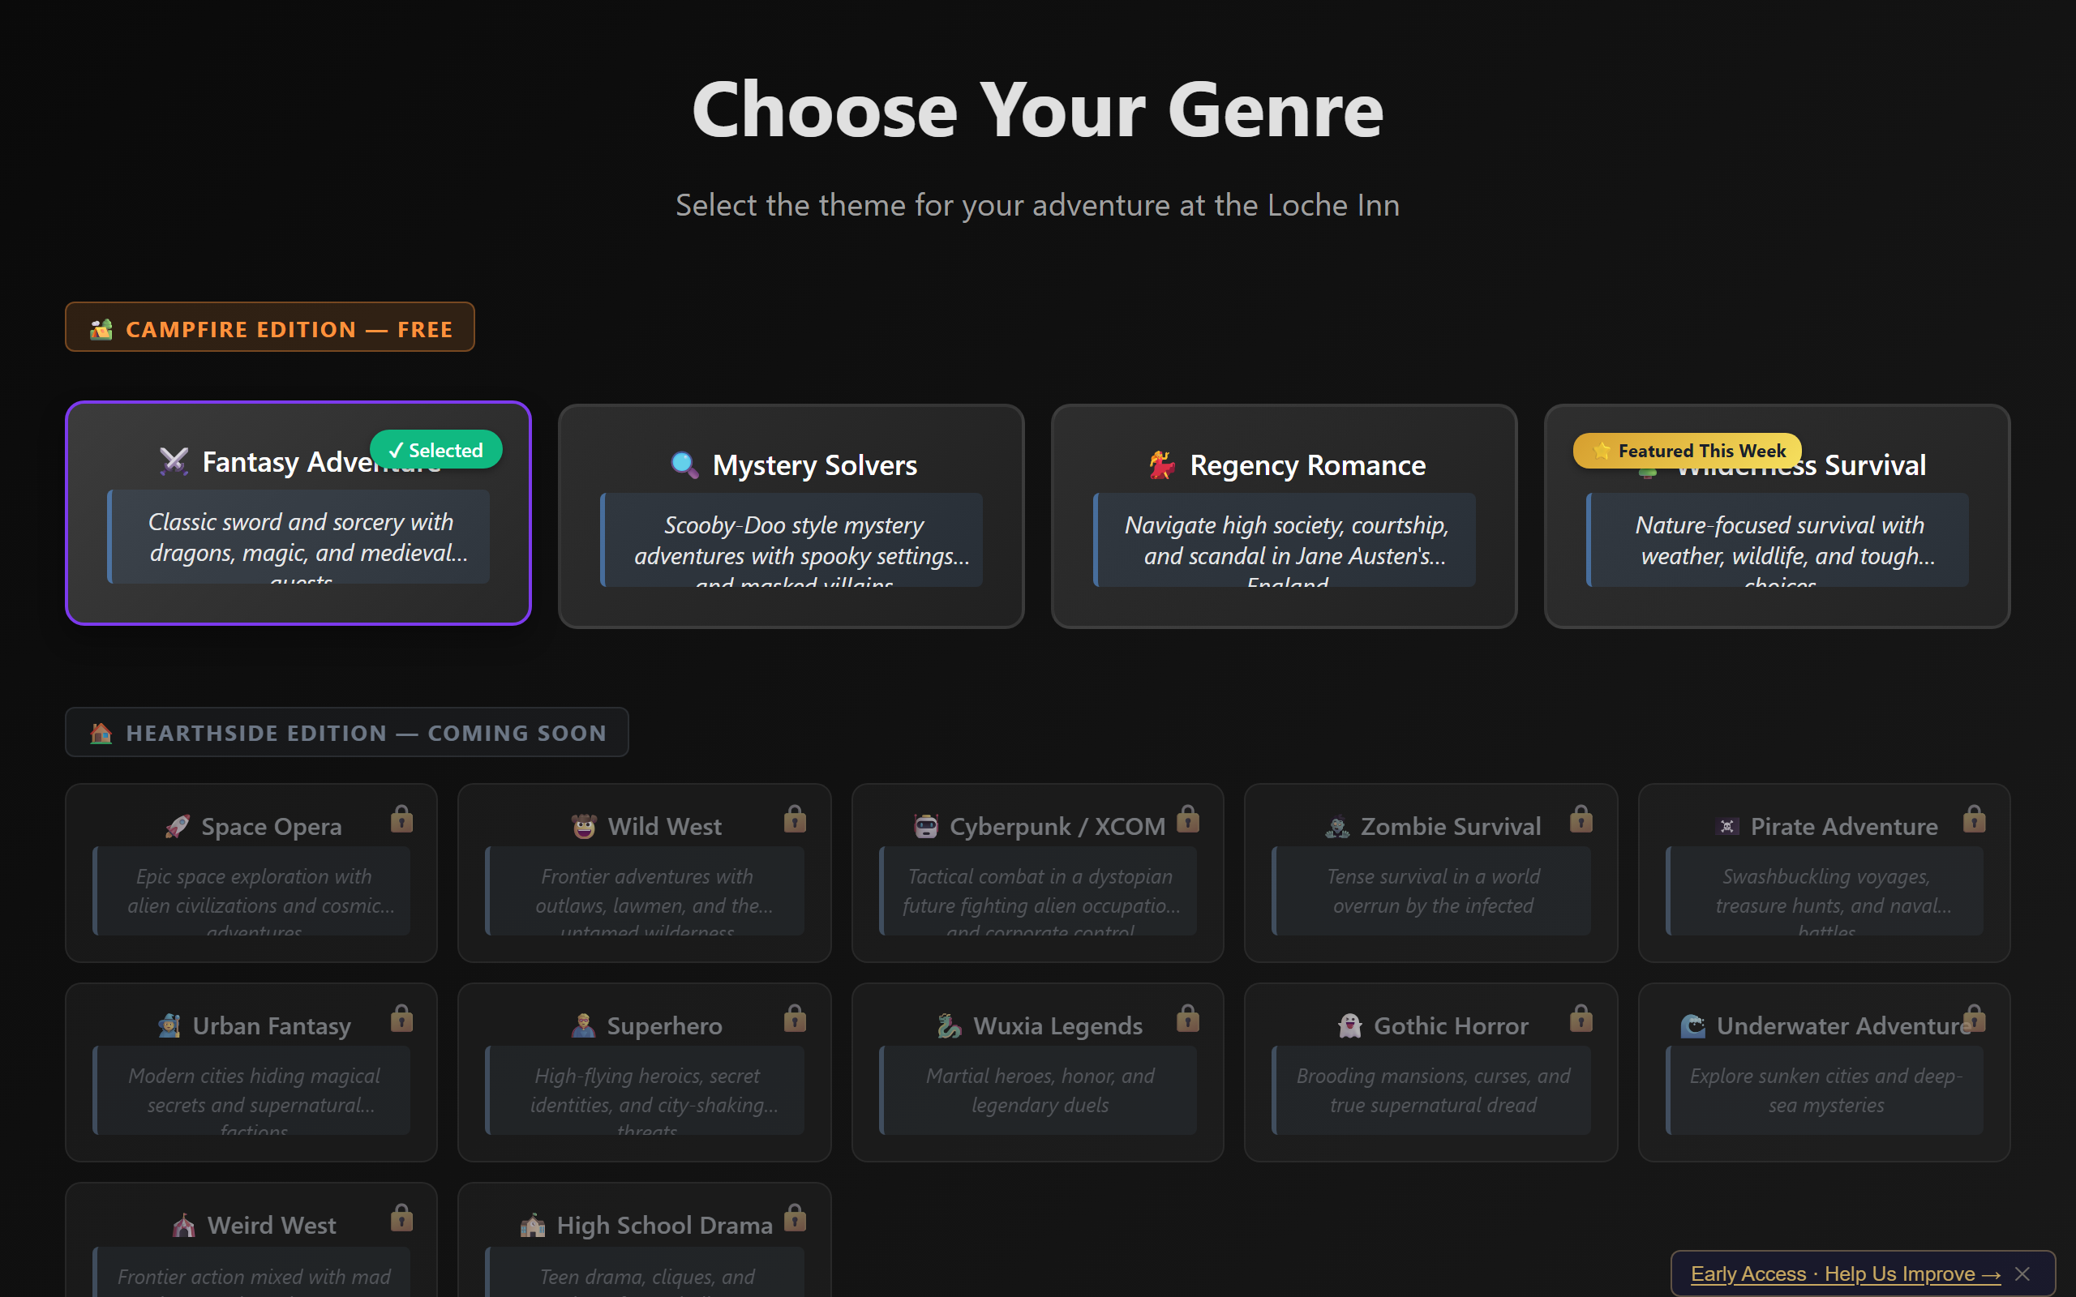Expand the Campfire Edition — Free section

pyautogui.click(x=270, y=327)
